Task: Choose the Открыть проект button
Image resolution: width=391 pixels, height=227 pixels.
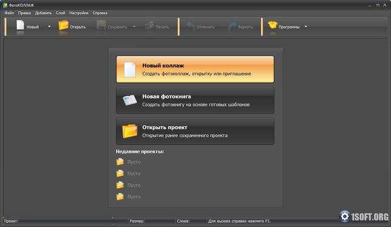Action: pos(195,131)
